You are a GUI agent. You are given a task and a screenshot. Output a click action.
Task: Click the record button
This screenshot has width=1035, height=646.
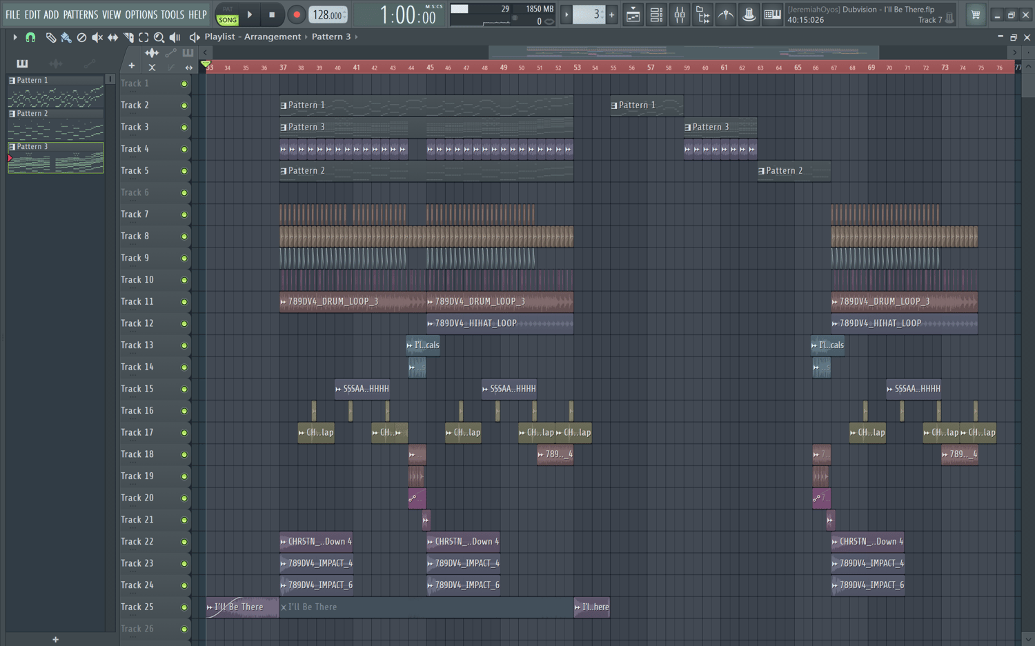tap(297, 14)
